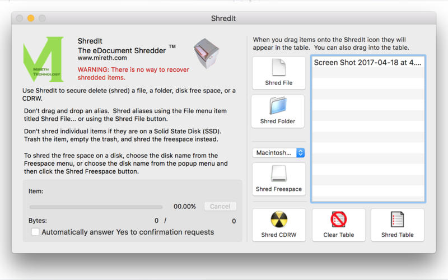Viewport: 448px width, 280px height.
Task: Click the progress bar under Item
Action: 96,207
